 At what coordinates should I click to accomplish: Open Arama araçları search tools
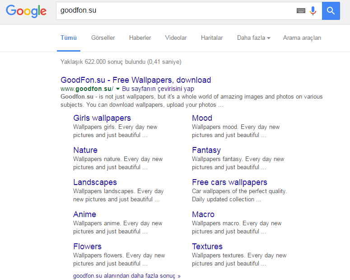coord(302,38)
